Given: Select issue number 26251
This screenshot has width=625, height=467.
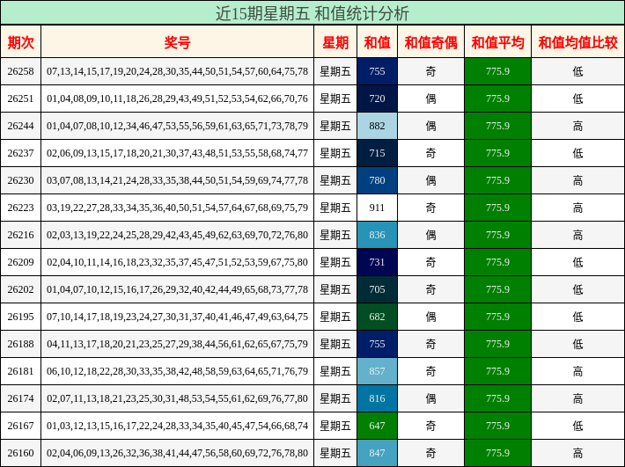Looking at the screenshot, I should 21,99.
